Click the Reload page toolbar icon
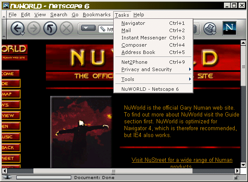 (x=50, y=28)
